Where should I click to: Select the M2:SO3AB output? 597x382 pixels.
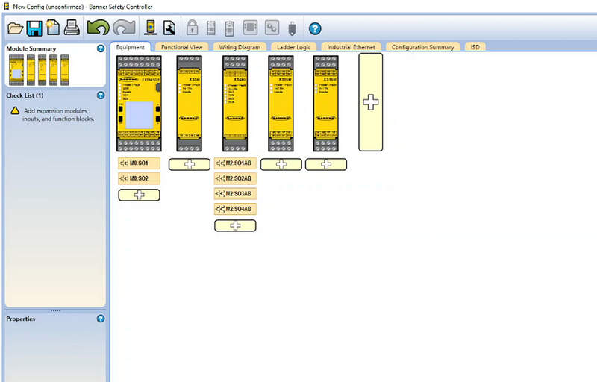[235, 193]
